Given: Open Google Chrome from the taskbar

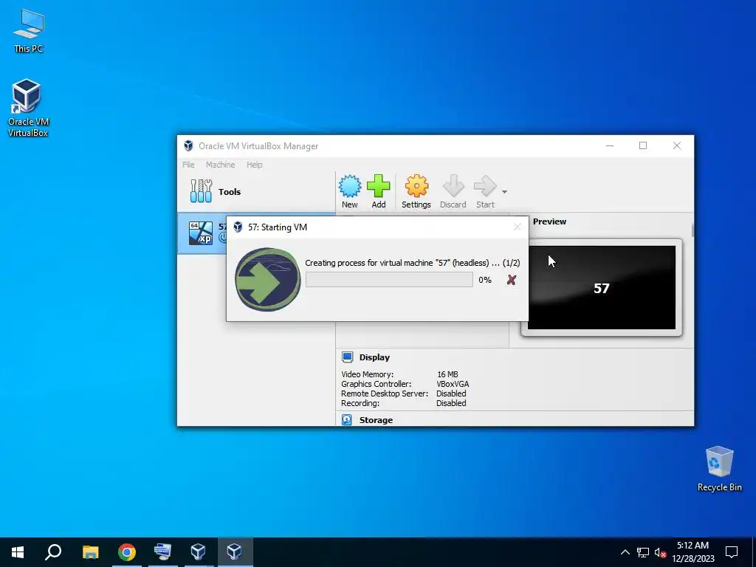Looking at the screenshot, I should [x=127, y=552].
